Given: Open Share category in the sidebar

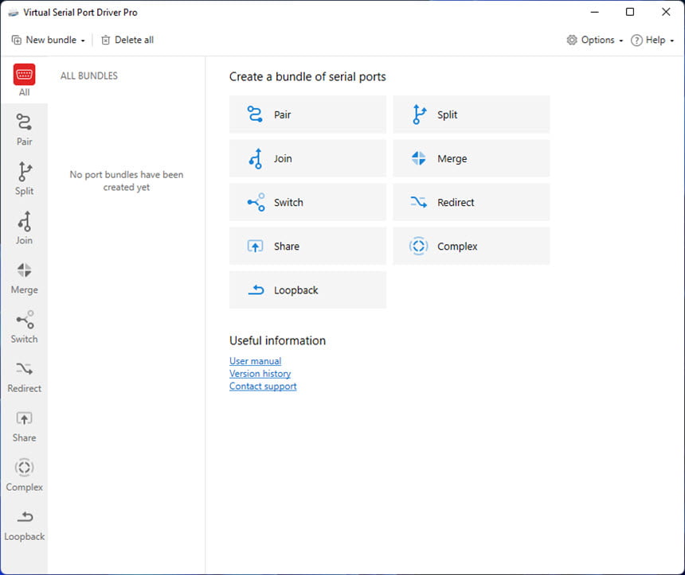Looking at the screenshot, I should click(24, 425).
